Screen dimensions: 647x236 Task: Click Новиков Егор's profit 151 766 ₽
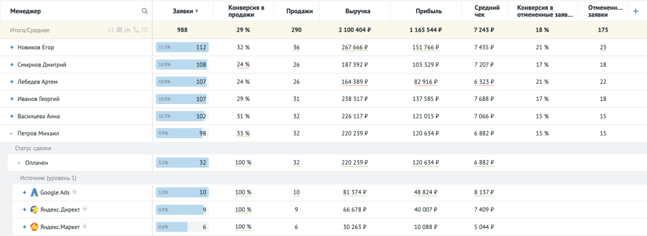tap(426, 47)
